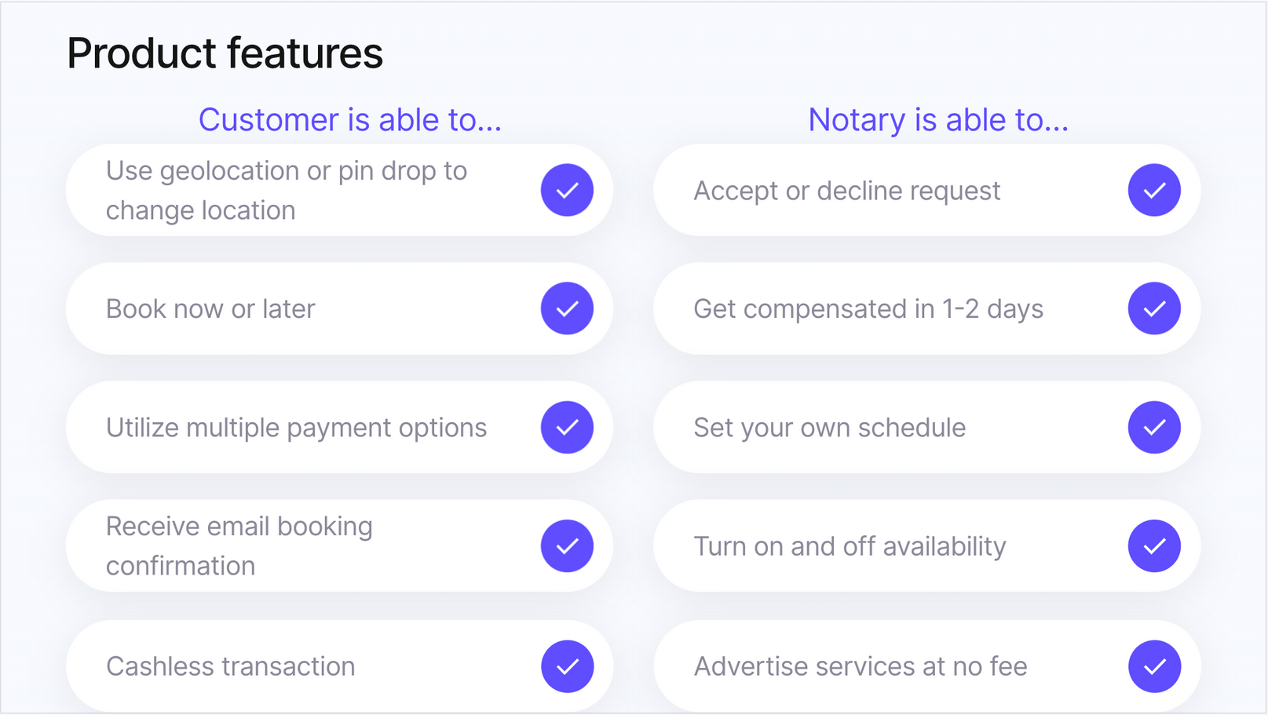
Task: Click checkmark next to Cashless transaction
Action: 567,666
